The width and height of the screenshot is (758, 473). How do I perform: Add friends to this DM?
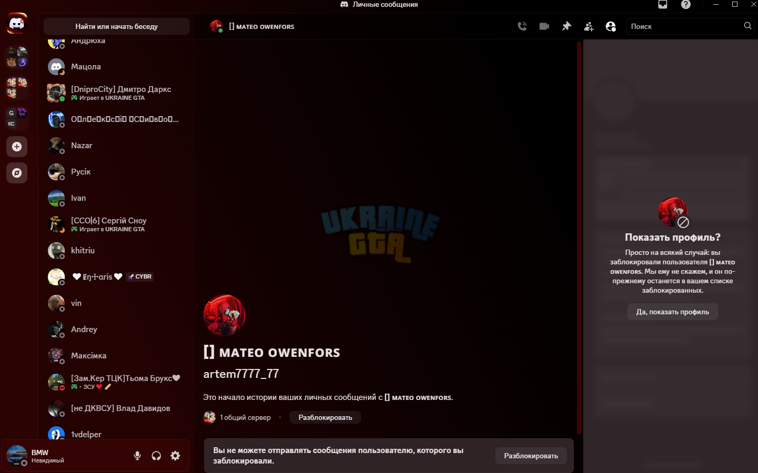(589, 26)
